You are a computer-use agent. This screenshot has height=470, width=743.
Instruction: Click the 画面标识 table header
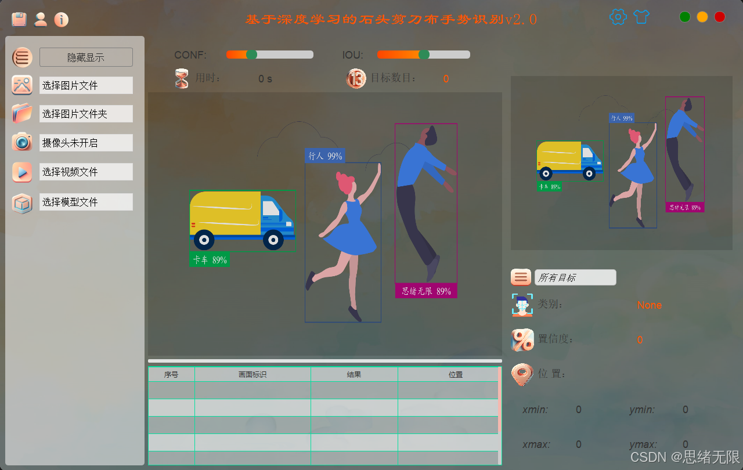(252, 374)
